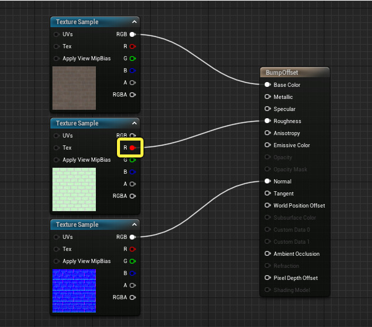Select the normal map Texture Sample title bar
The image size is (372, 327).
(95, 224)
